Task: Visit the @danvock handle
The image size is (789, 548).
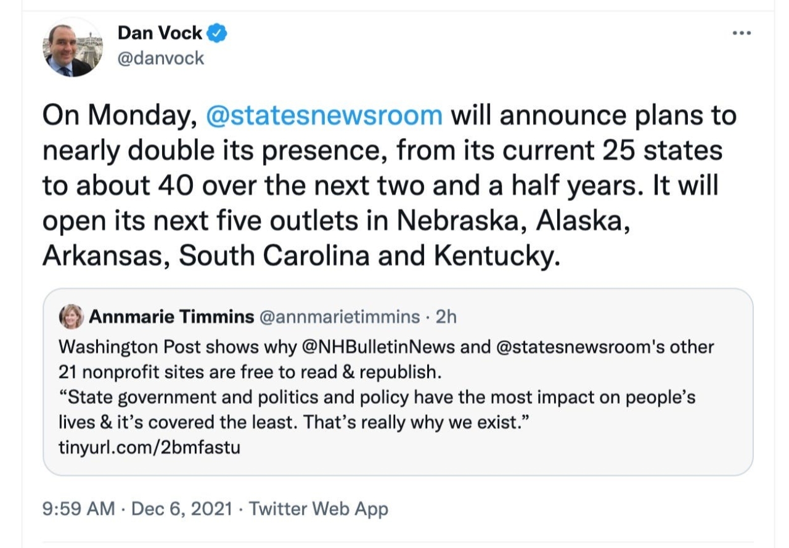Action: [160, 59]
